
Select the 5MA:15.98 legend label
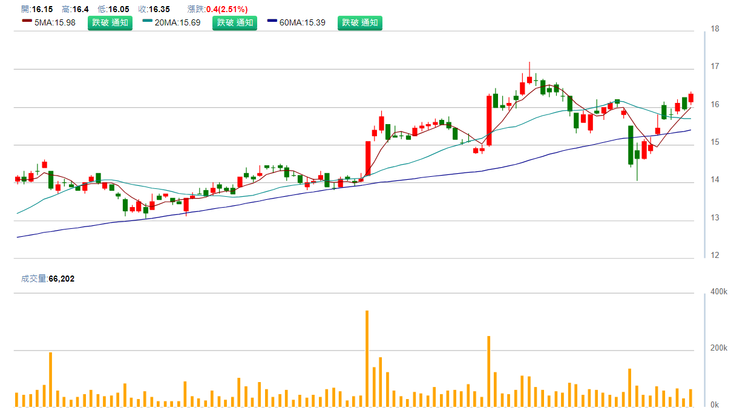55,23
